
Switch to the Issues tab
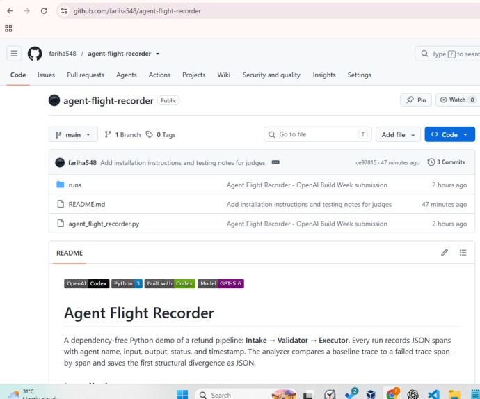tap(46, 75)
